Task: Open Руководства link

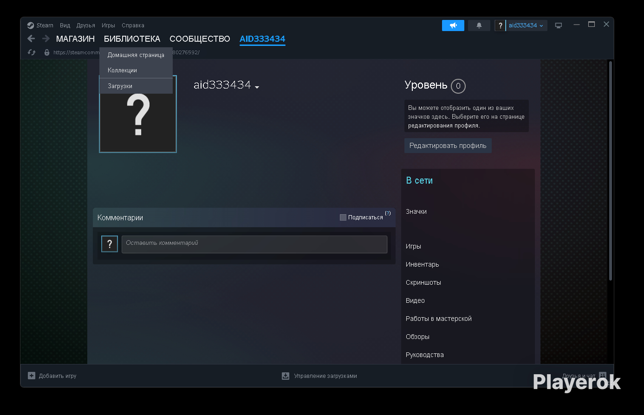Action: (x=424, y=355)
